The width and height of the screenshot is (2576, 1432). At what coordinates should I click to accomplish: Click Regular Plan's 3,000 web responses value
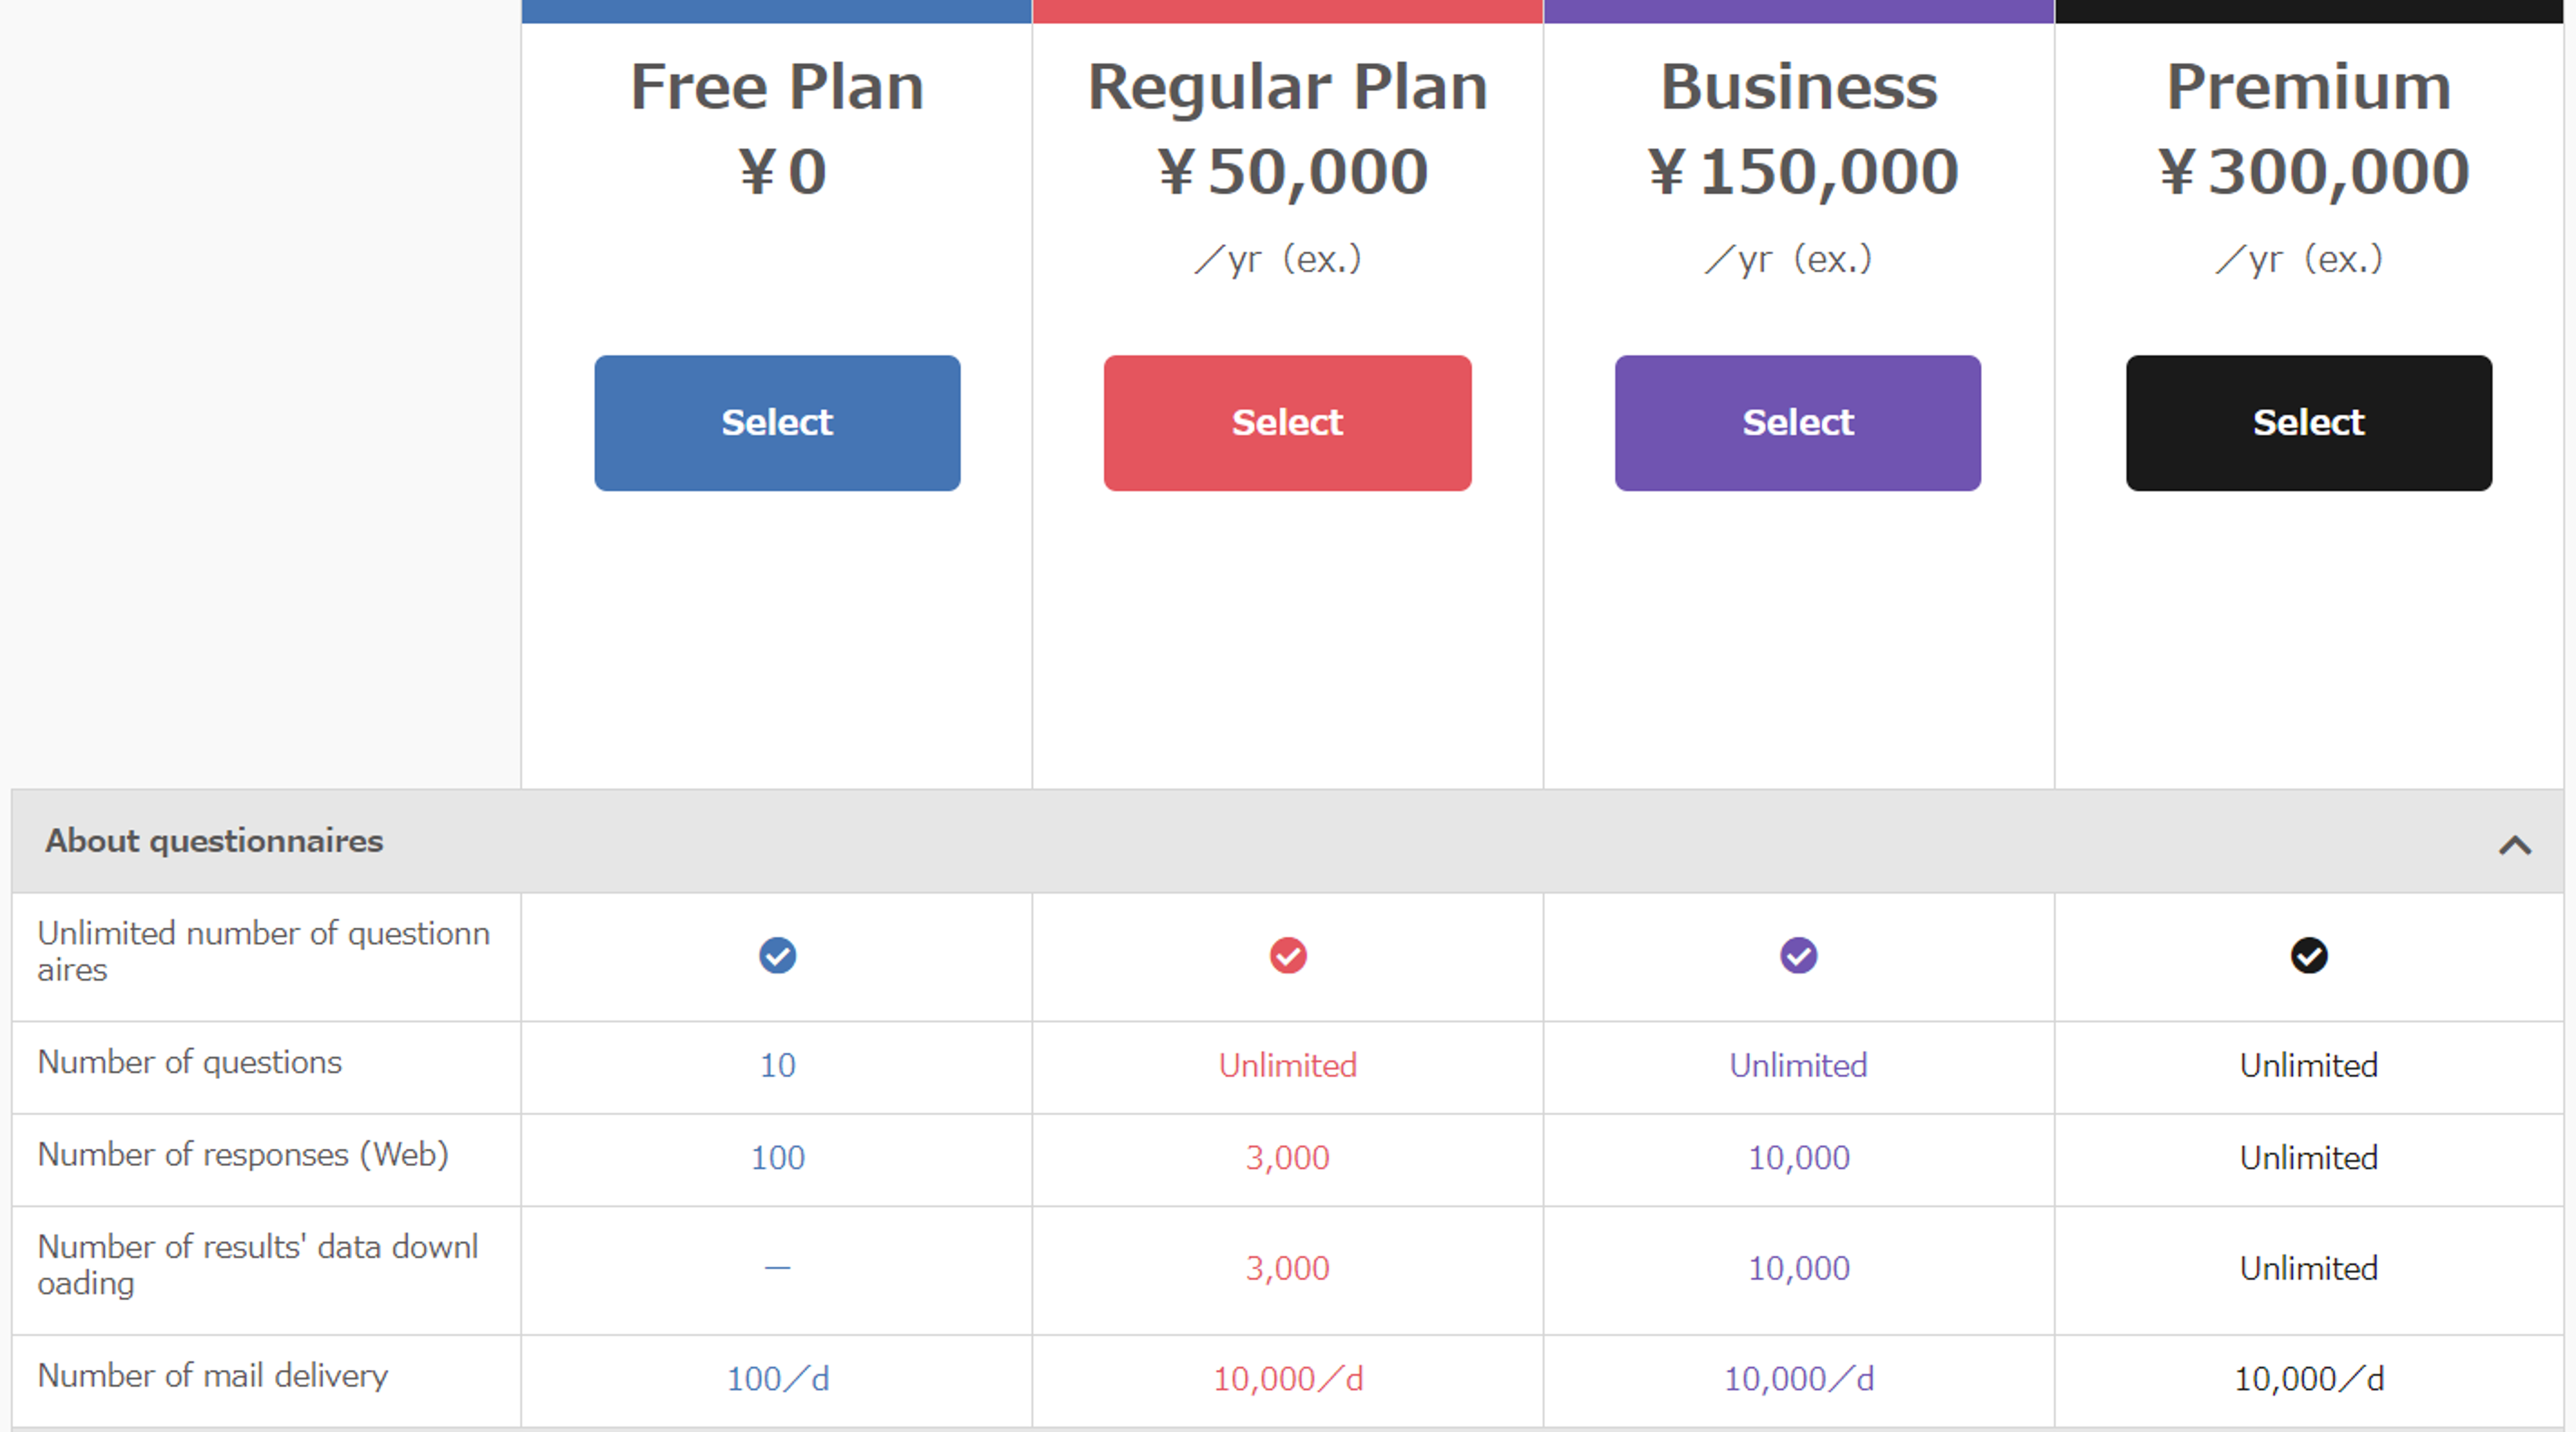tap(1288, 1158)
